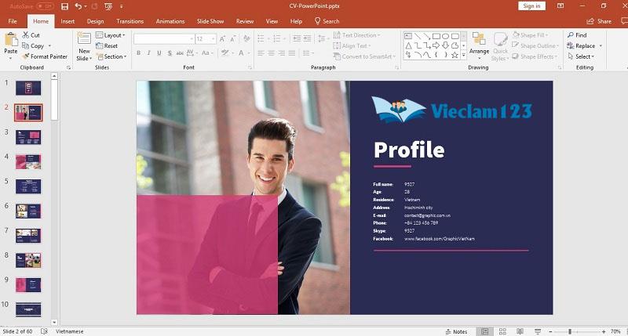This screenshot has width=628, height=336.
Task: Switch to the Animations tab
Action: point(170,21)
